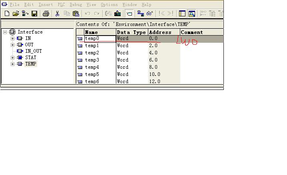Click the address 4.0 cell

point(164,53)
